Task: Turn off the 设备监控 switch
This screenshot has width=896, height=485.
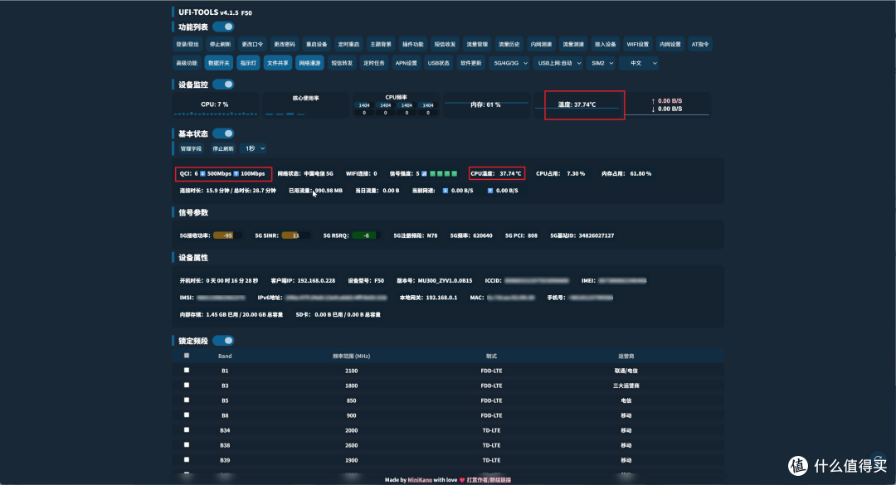Action: tap(223, 85)
